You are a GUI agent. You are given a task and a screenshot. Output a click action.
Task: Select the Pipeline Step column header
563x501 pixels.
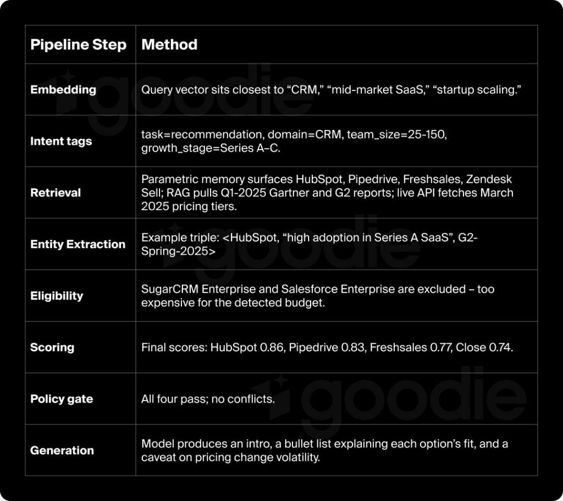click(79, 45)
